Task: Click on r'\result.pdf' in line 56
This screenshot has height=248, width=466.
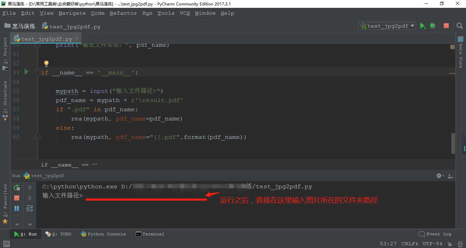Action: click(157, 100)
